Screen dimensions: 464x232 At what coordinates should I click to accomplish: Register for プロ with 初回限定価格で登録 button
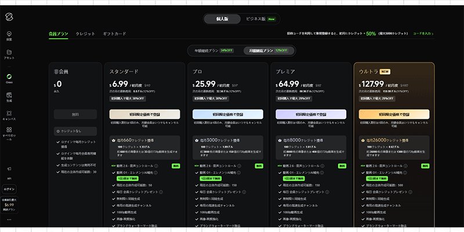pos(228,114)
